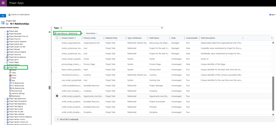Viewport: 276px width, 125px height.
Task: Delete the selected relationship with X icon
Action: 82,33
